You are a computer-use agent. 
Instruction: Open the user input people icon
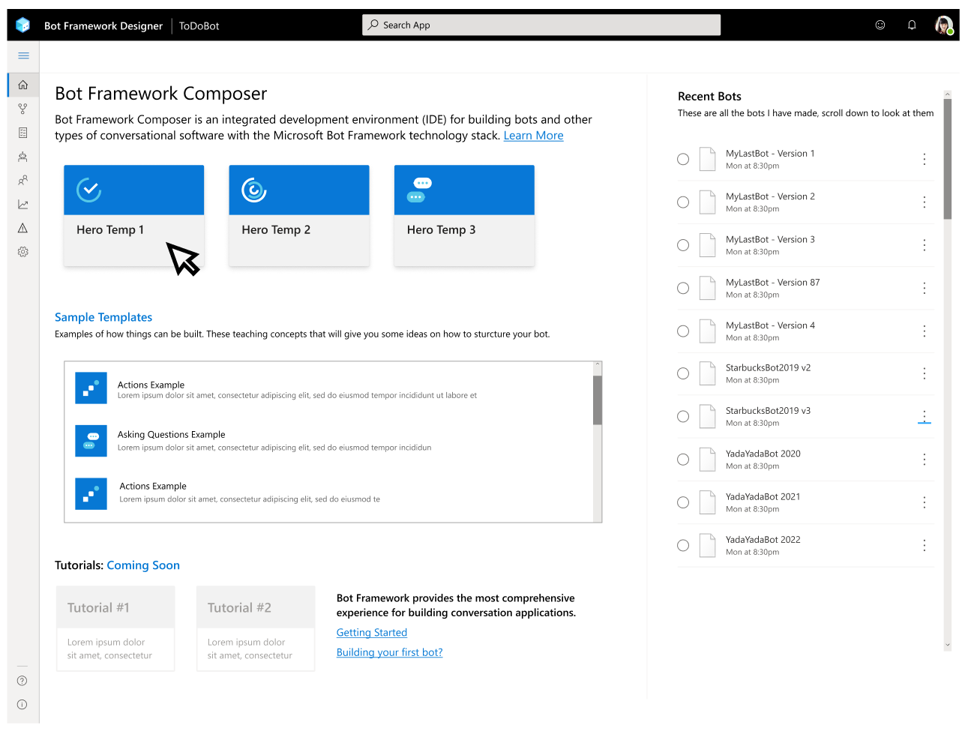pyautogui.click(x=23, y=180)
